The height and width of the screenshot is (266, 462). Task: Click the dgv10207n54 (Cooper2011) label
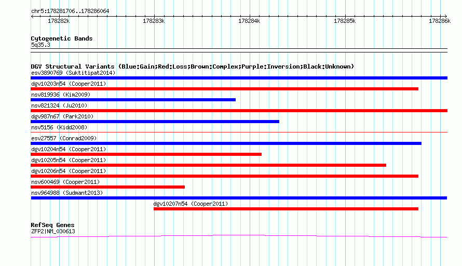191,204
